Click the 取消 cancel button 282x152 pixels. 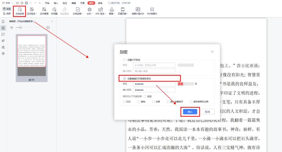(207, 112)
